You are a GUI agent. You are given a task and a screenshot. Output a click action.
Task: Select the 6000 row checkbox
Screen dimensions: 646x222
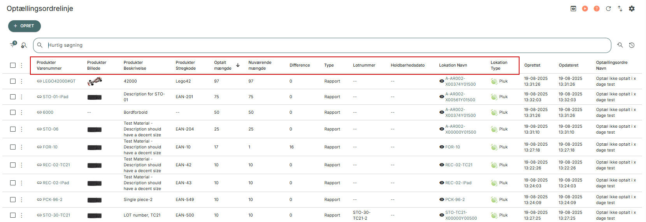[13, 113]
